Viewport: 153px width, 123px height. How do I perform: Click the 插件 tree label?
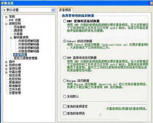(12, 62)
